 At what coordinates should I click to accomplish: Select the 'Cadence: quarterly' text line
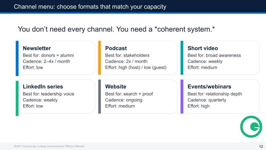(x=207, y=100)
